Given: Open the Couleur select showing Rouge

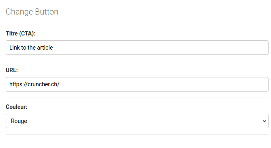Looking at the screenshot, I should [137, 121].
